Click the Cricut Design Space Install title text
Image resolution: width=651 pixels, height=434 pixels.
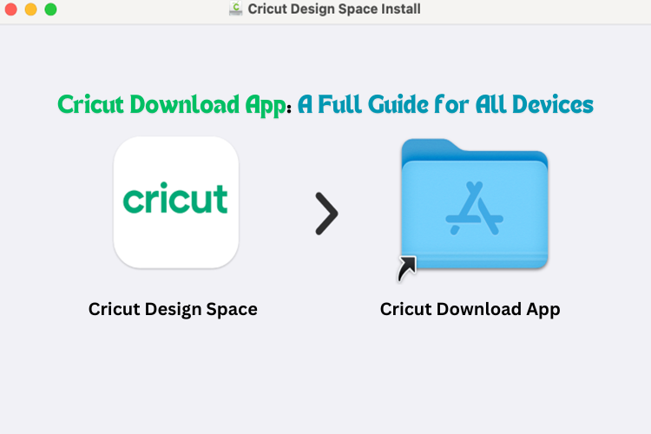[334, 9]
